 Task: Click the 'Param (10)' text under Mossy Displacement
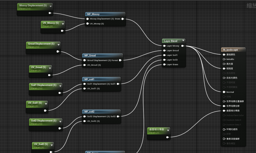point(25,9)
